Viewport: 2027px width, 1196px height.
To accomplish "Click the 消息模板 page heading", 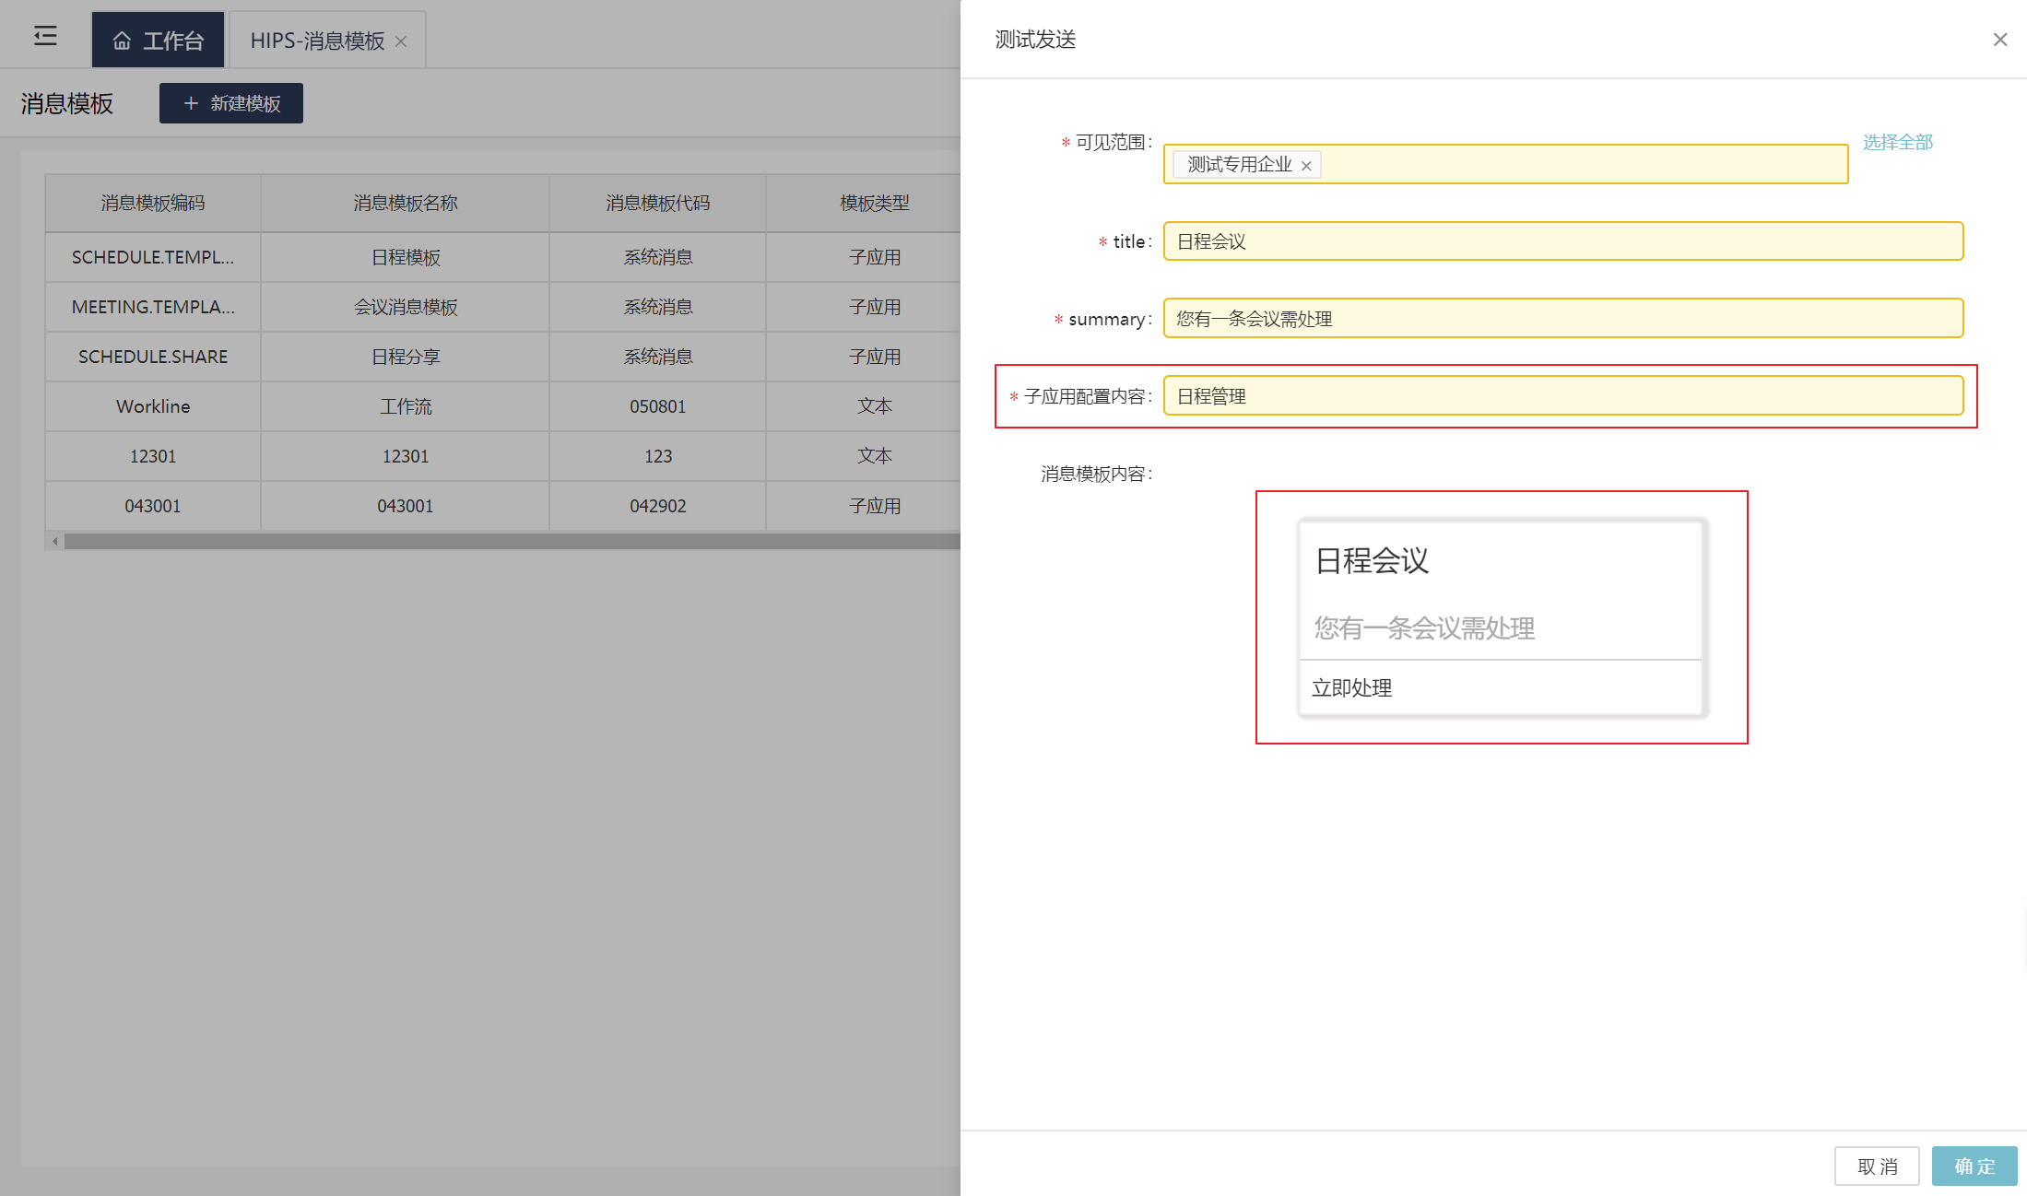I will point(67,103).
